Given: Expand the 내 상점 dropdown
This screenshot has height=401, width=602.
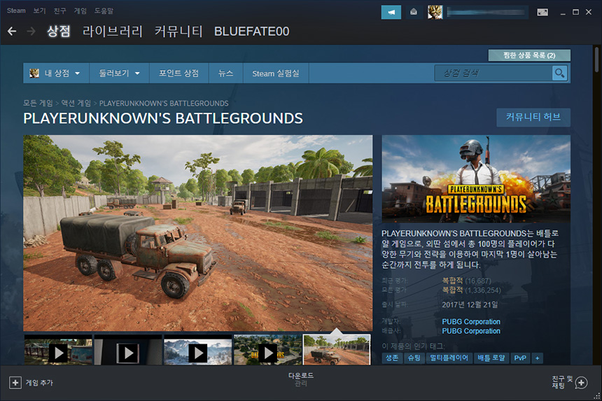Looking at the screenshot, I should pos(57,73).
